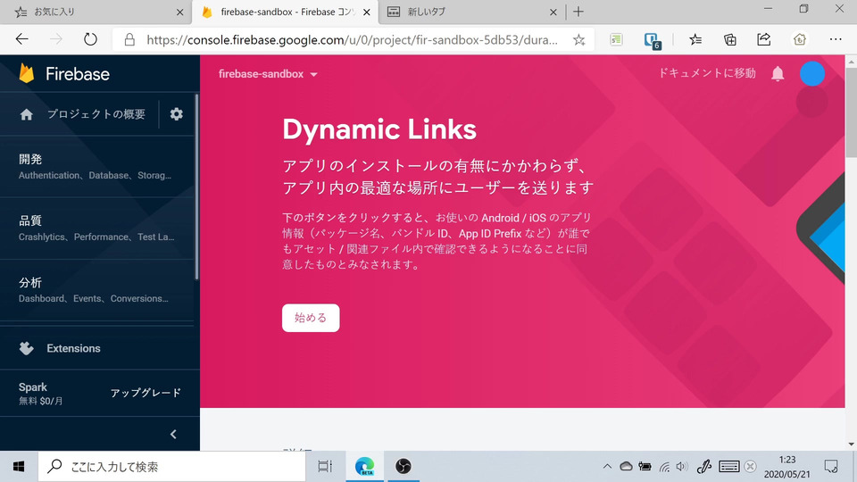The width and height of the screenshot is (857, 482).
Task: Expand the 品質 section
Action: (x=97, y=228)
